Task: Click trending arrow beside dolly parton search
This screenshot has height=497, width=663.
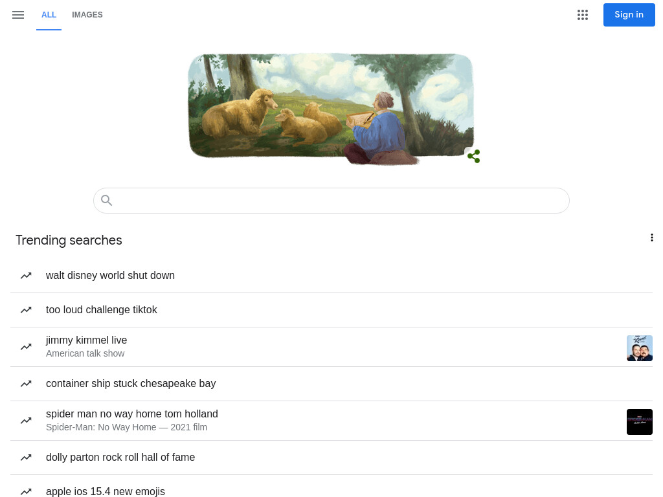Action: point(26,458)
